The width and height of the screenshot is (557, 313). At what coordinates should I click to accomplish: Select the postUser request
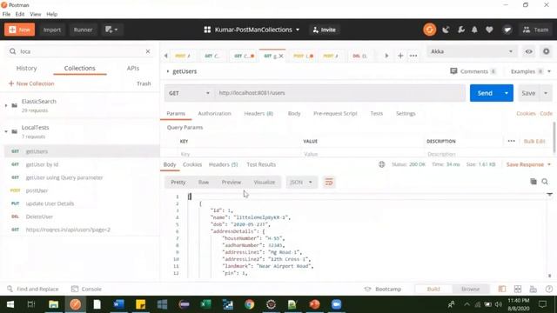coord(81,190)
